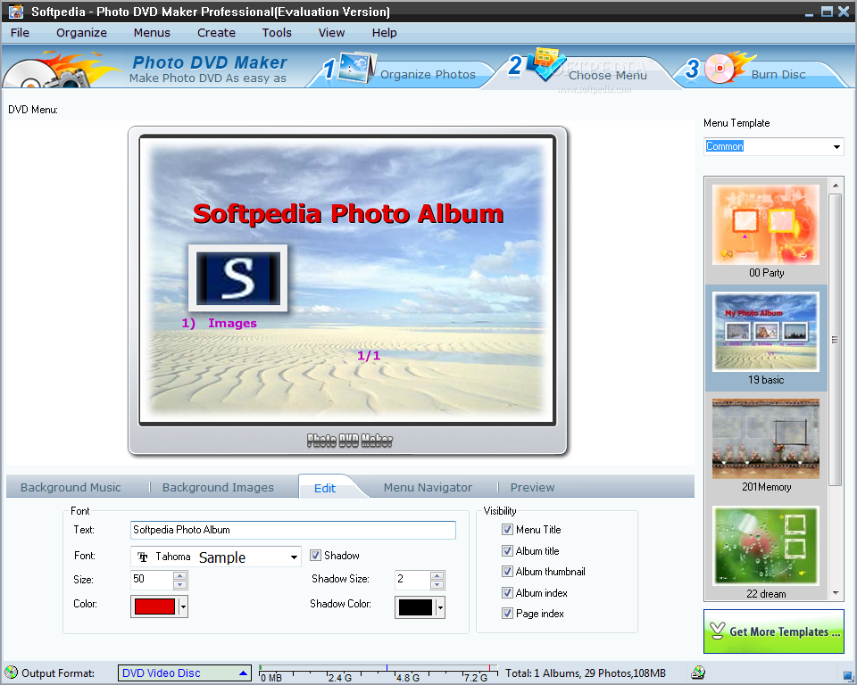Open the Organize menu
Image resolution: width=857 pixels, height=685 pixels.
point(81,33)
